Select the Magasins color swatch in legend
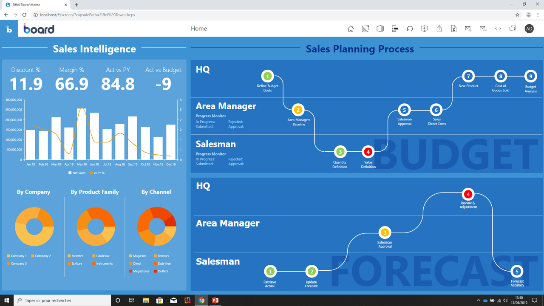Image resolution: width=544 pixels, height=306 pixels. click(131, 256)
